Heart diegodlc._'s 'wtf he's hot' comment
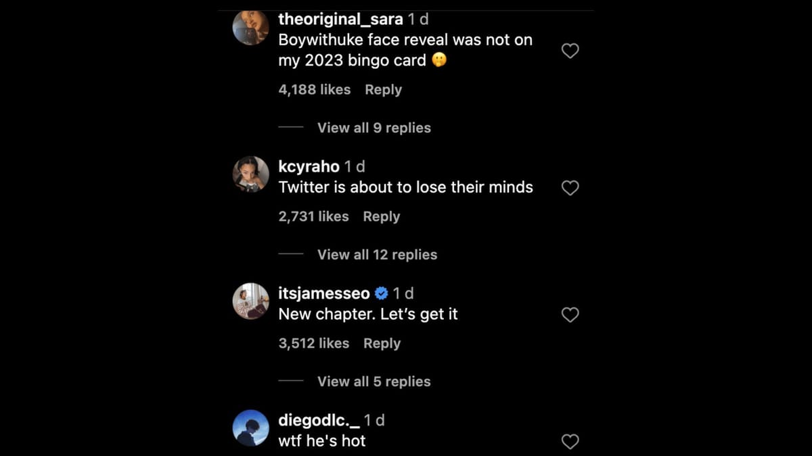812x456 pixels. coord(570,442)
